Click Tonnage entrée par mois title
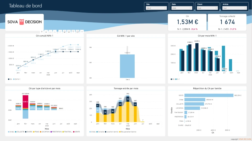Image resolution: width=252 pixels, height=141 pixels. [x=126, y=88]
